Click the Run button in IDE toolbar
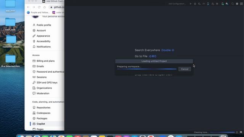Viewport: 244px width, 137px height. click(x=191, y=4)
